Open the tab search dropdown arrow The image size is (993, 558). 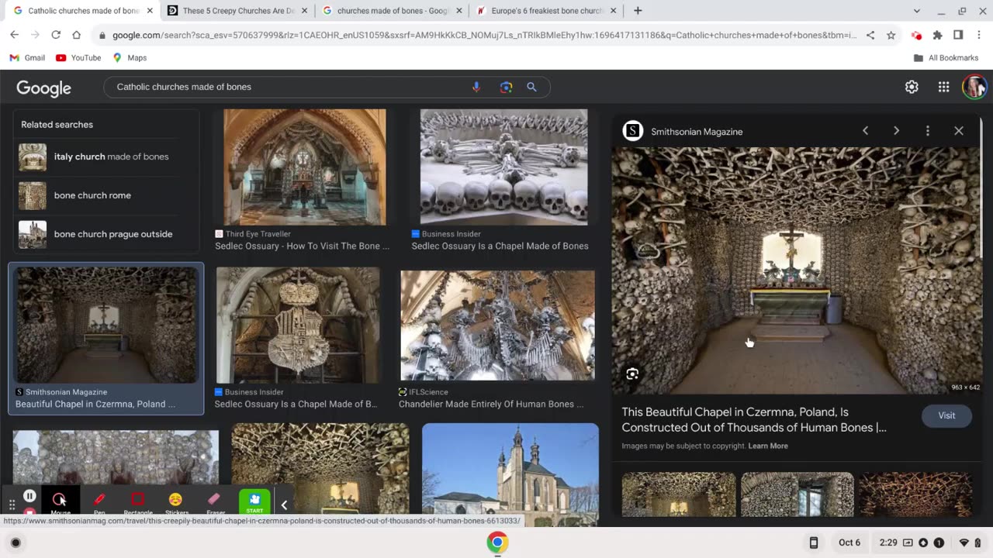(916, 11)
